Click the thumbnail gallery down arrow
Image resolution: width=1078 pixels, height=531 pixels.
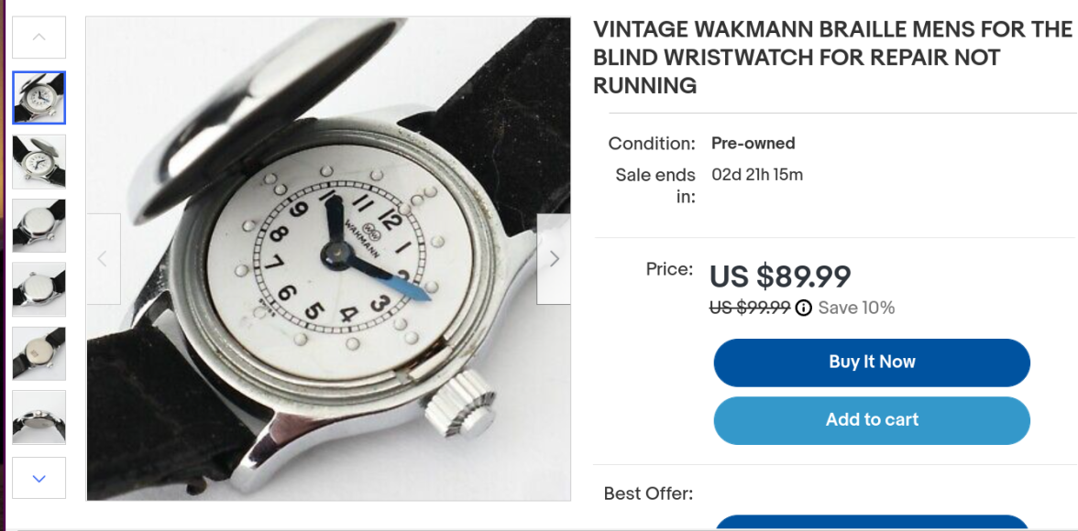(x=39, y=478)
